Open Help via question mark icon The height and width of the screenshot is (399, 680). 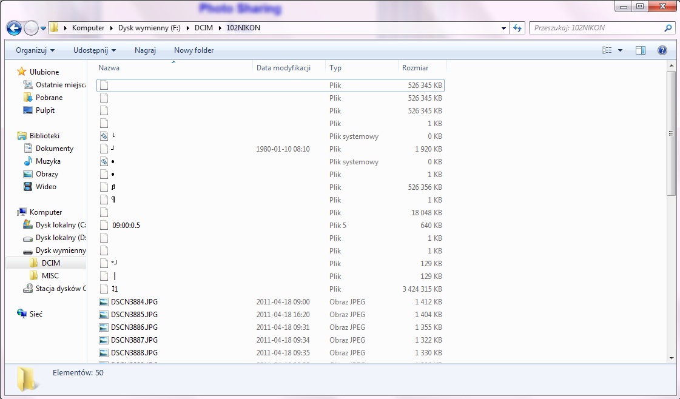(662, 50)
